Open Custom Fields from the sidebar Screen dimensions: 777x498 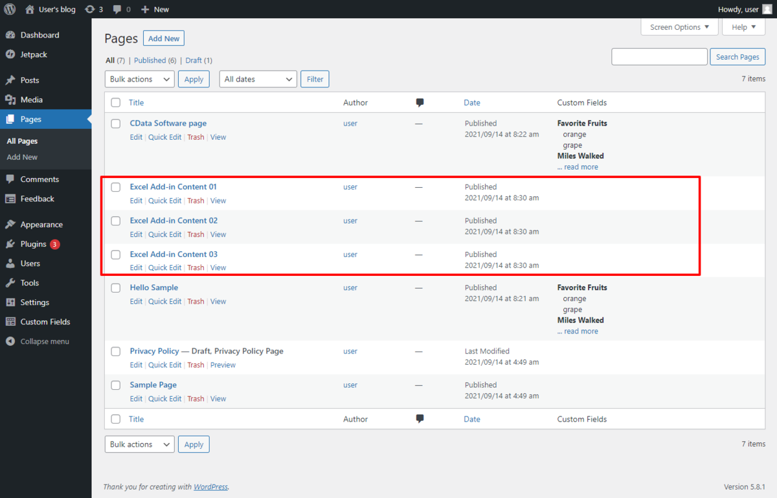pyautogui.click(x=45, y=322)
